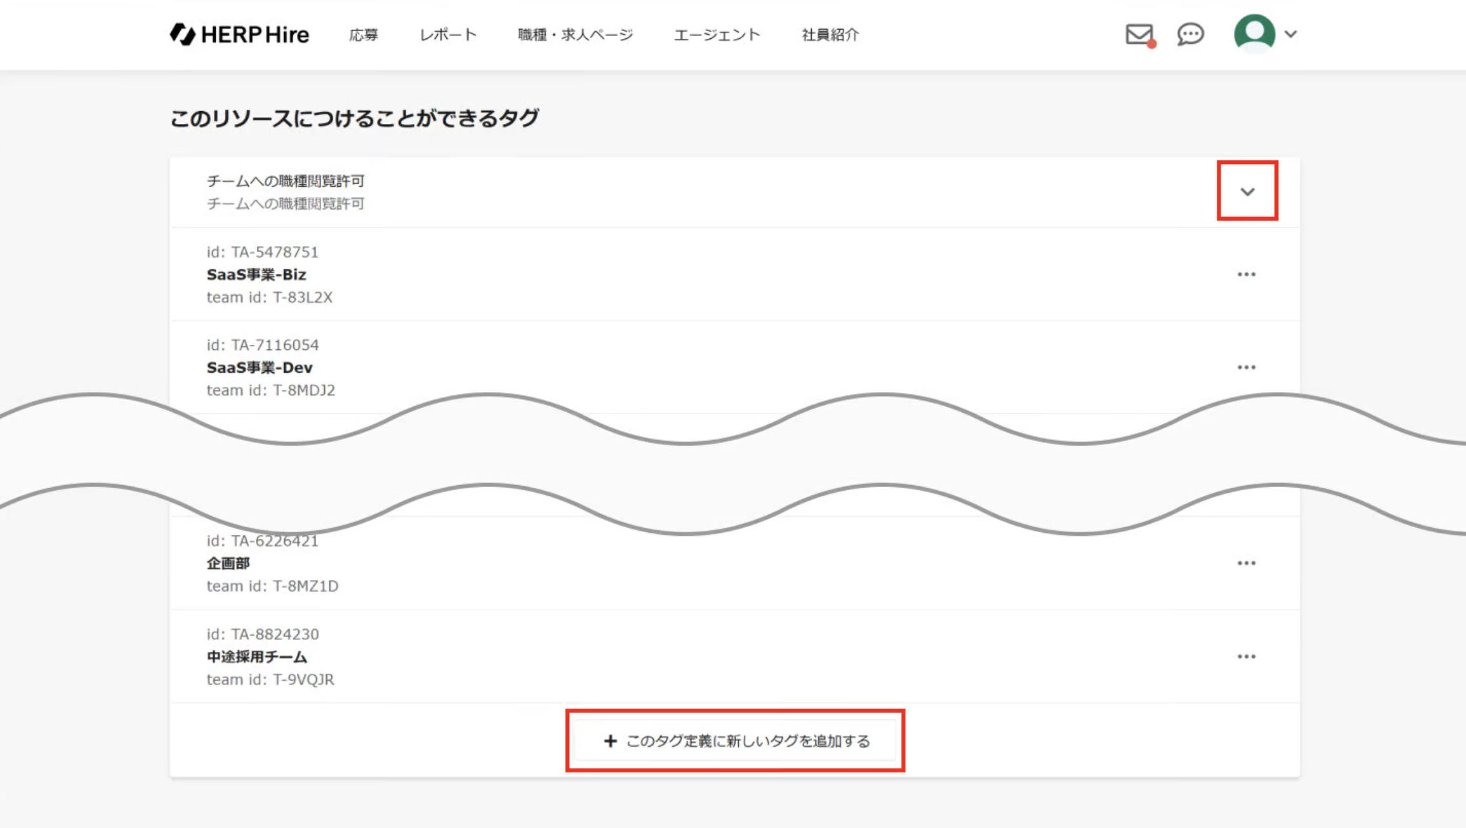Click the HERP Hire logo

point(239,34)
